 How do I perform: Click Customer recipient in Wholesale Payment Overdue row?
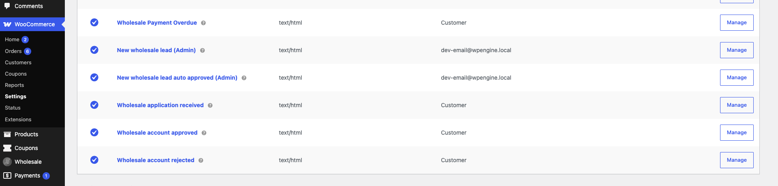[x=454, y=23]
